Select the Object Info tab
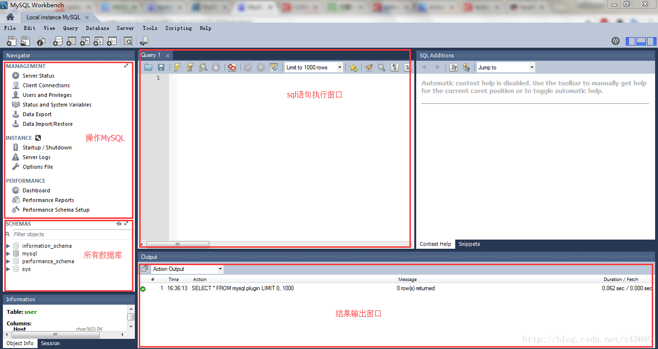658x349 pixels. click(x=20, y=343)
